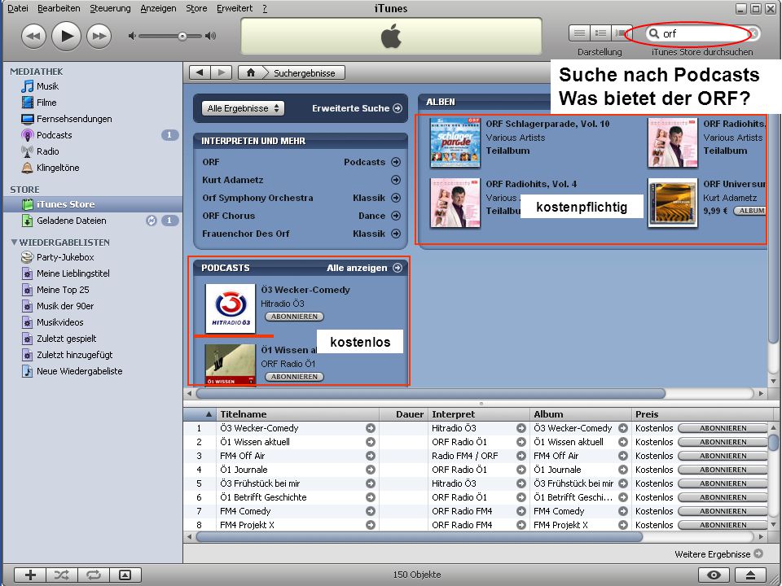782x586 pixels.
Task: Open Erweiterte Suche link
Action: click(357, 108)
